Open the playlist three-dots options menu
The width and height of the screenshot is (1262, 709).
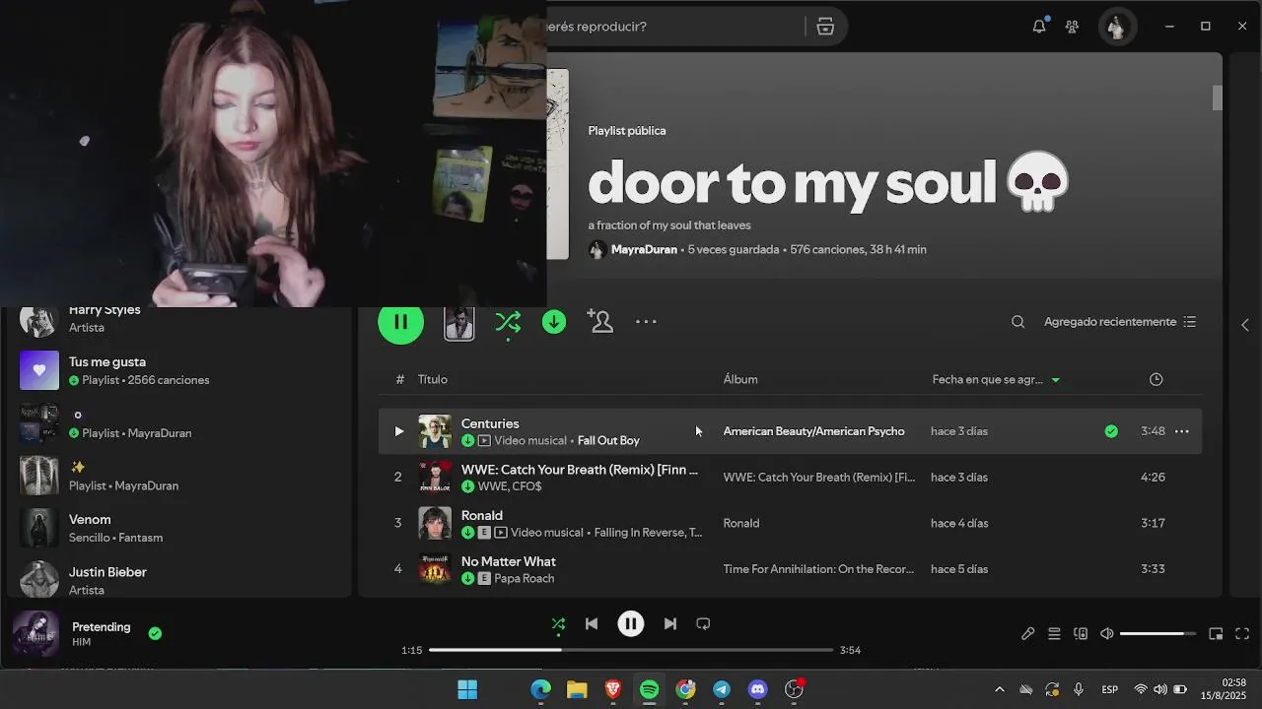(x=646, y=321)
